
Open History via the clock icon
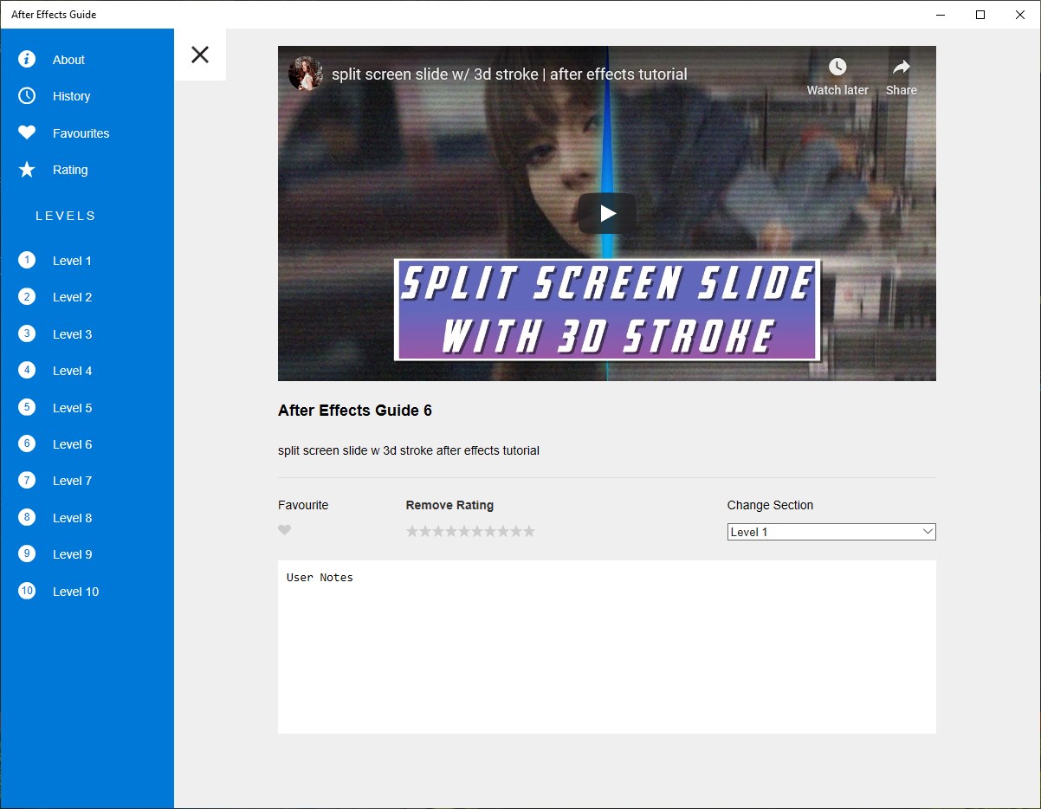coord(27,96)
